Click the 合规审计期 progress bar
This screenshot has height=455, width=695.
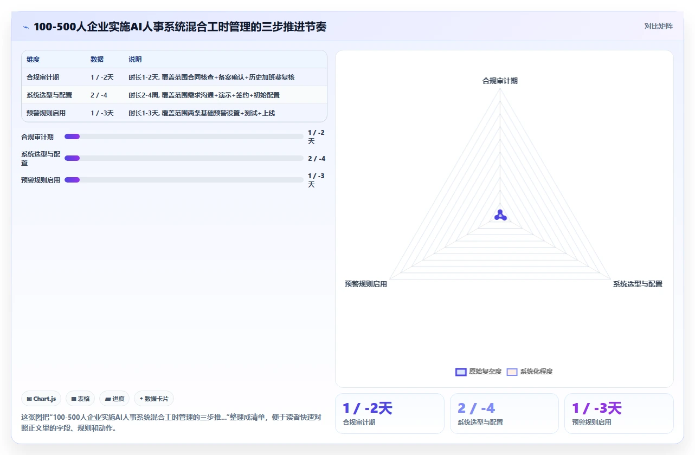[x=184, y=136]
